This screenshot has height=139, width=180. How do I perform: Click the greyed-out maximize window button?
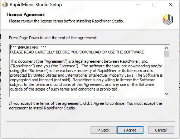click(x=154, y=5)
